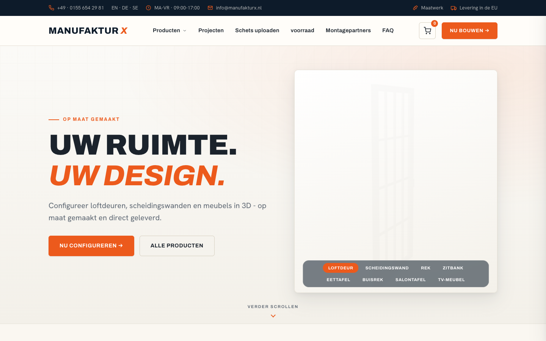
Task: Click the Maatwerk pencil icon
Action: point(415,8)
